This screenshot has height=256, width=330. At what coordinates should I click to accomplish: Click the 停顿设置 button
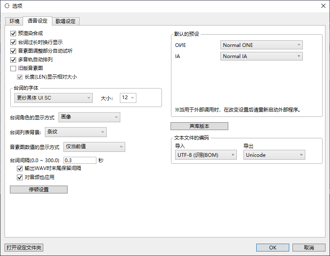click(x=39, y=189)
